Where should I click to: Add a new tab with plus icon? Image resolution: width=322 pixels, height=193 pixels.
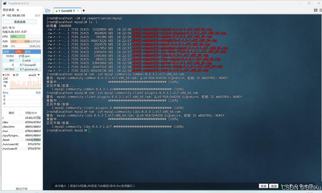[x=84, y=11]
